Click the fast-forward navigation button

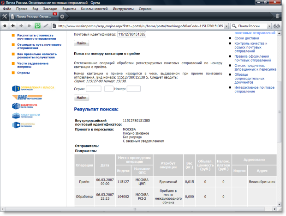(29, 26)
